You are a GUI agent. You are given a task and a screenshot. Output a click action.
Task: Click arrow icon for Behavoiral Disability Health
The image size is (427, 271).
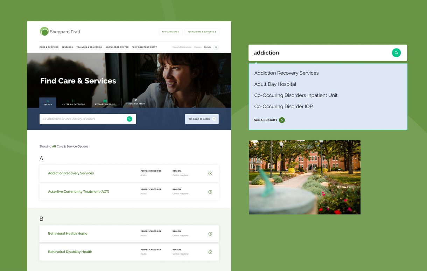210,252
